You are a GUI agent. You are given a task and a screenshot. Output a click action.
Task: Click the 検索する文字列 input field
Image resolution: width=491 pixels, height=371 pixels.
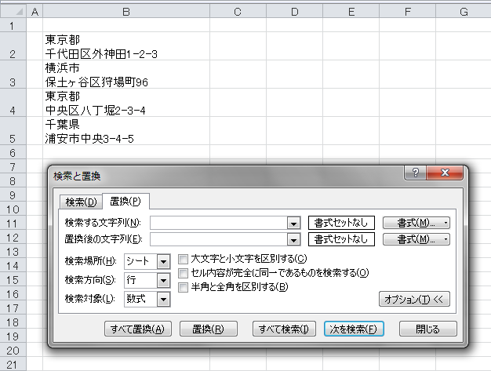tap(219, 223)
